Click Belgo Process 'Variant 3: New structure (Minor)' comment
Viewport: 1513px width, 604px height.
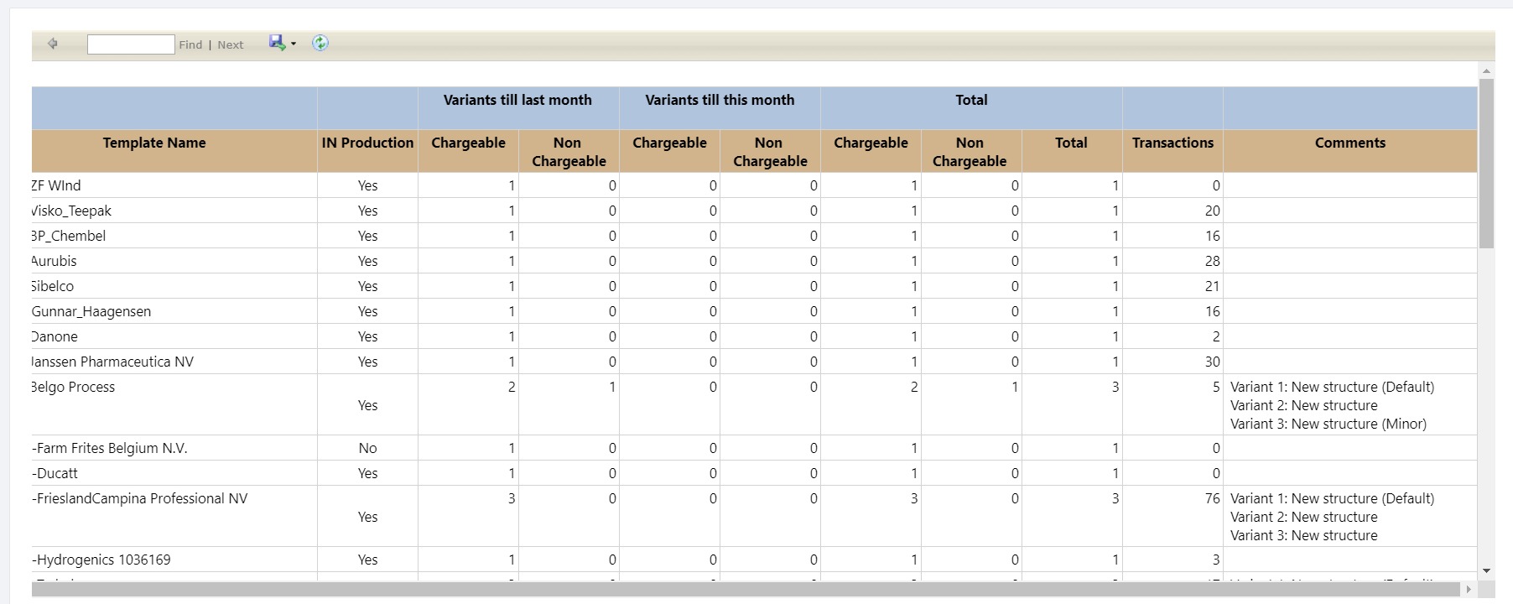[x=1328, y=424]
